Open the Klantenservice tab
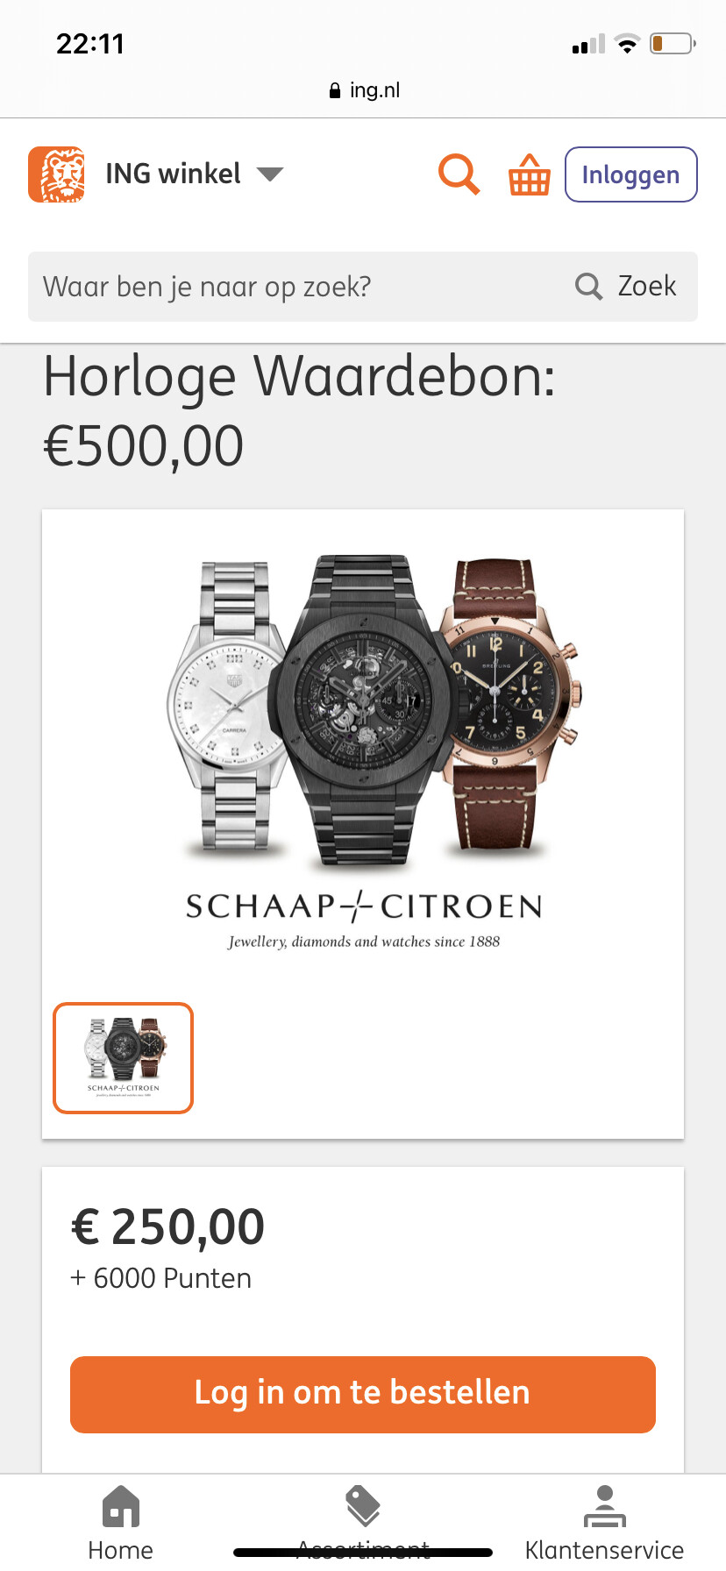Viewport: 726px width, 1571px height. click(604, 1524)
